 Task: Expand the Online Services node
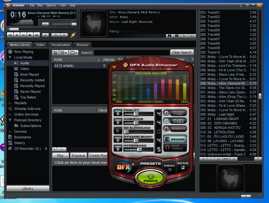coord(10,114)
